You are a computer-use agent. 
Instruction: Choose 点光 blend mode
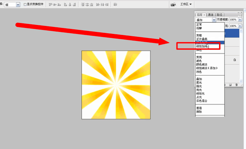pos(210,97)
